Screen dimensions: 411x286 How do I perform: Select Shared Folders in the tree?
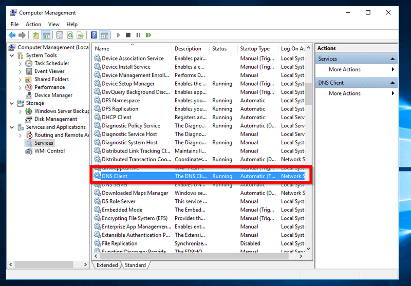(x=52, y=79)
